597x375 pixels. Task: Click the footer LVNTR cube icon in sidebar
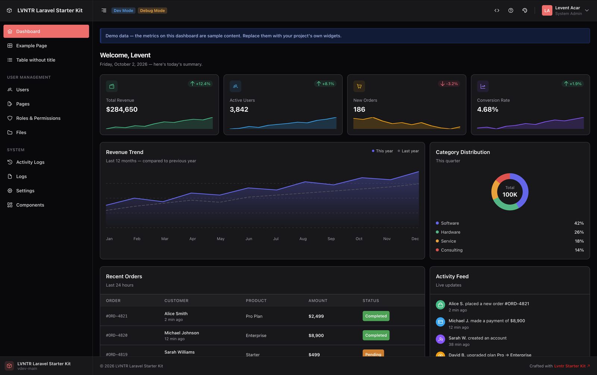[9, 366]
